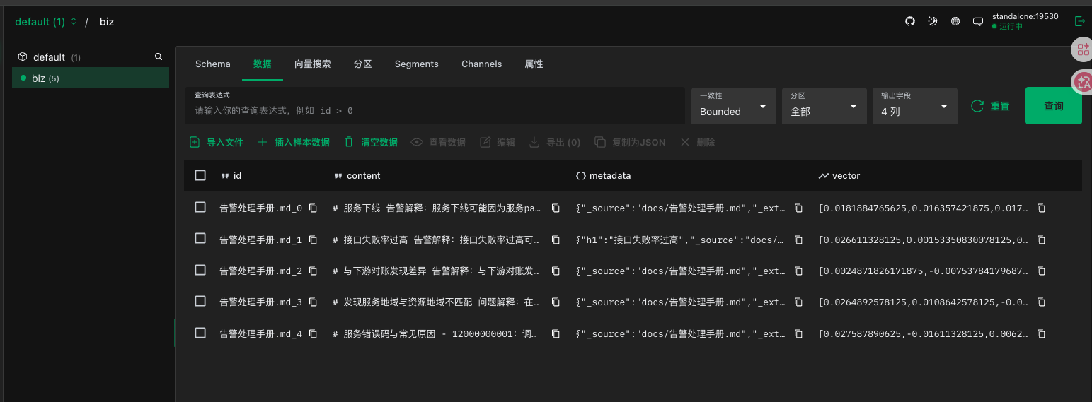The height and width of the screenshot is (402, 1092).
Task: Click the default database cube icon
Action: click(x=23, y=57)
